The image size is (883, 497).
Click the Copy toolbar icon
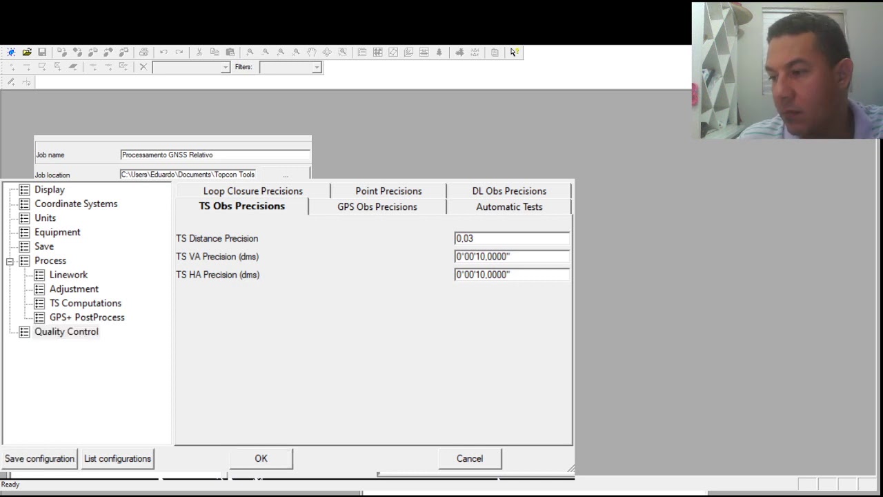point(215,52)
